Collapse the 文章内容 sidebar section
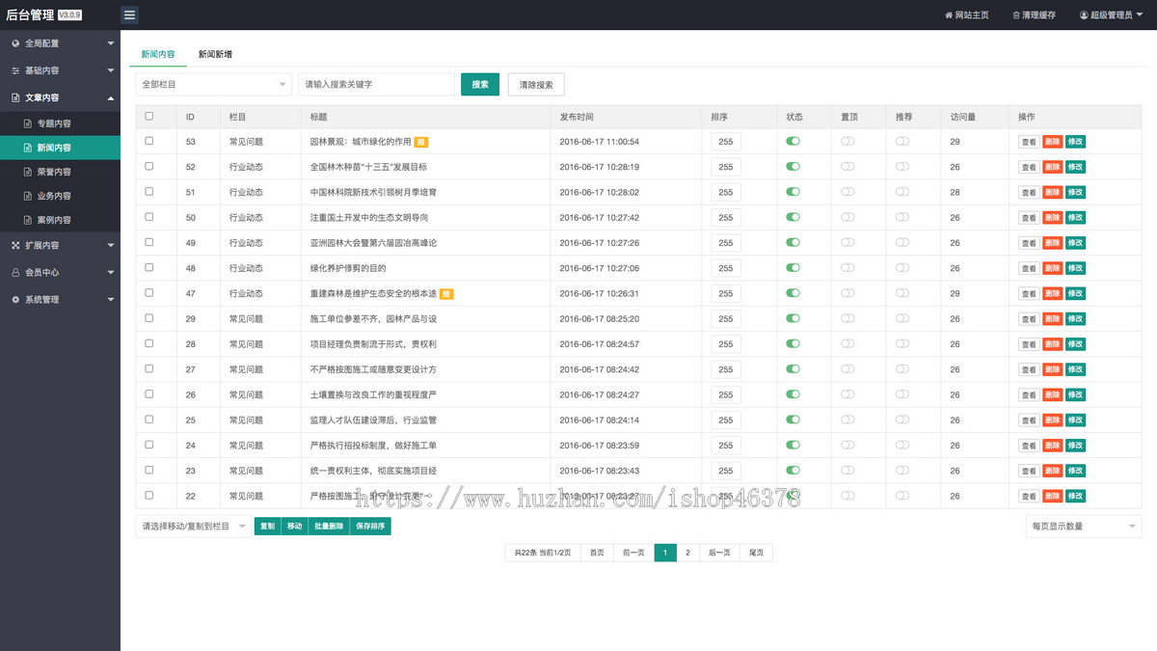The width and height of the screenshot is (1157, 651). pos(60,97)
